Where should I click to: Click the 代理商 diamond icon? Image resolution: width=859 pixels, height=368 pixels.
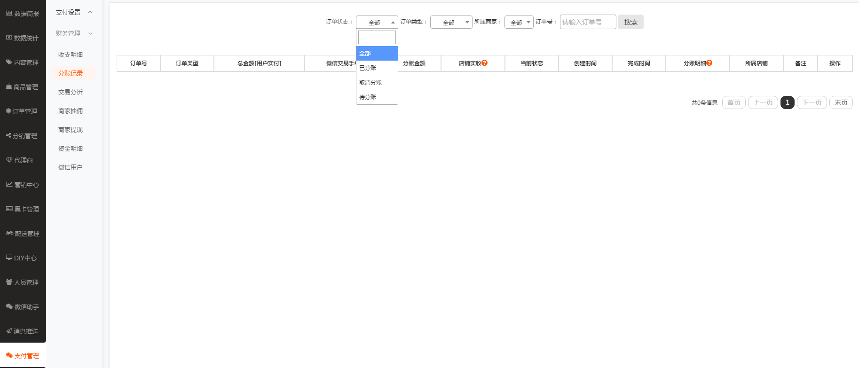[9, 160]
